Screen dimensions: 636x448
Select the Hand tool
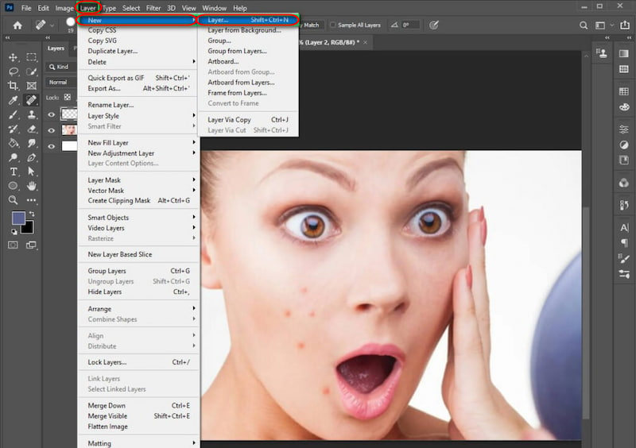point(31,186)
